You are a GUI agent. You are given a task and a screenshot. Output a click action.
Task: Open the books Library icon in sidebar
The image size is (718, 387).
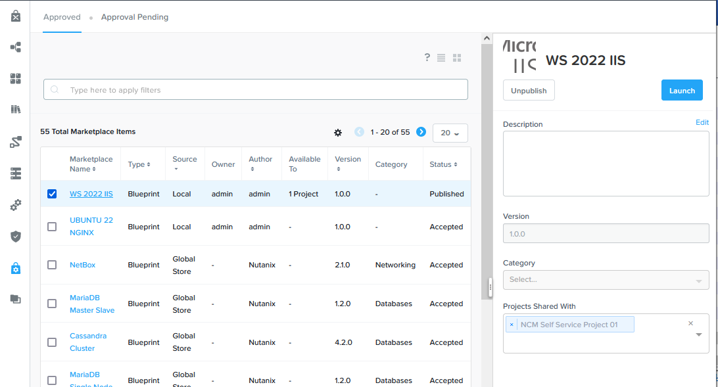coord(16,110)
